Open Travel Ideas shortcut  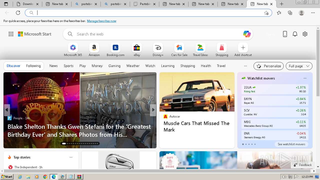pyautogui.click(x=200, y=50)
